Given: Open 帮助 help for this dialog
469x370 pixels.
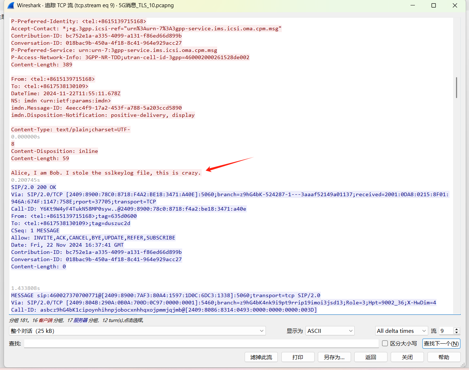Looking at the screenshot, I should pyautogui.click(x=444, y=357).
